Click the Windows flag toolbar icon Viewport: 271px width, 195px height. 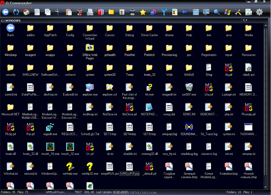pos(228,12)
